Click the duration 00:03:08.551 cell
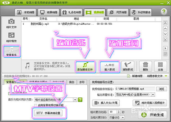Viewport: 171px width, 122px height. click(x=104, y=24)
